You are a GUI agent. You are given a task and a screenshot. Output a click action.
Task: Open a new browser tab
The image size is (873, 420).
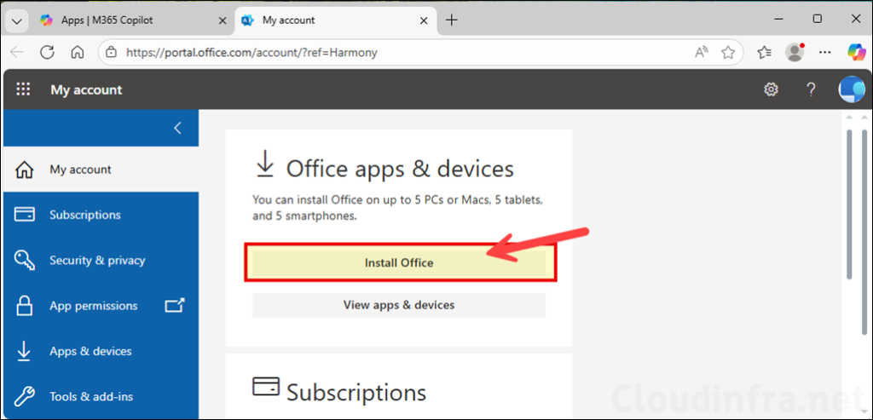[x=452, y=20]
